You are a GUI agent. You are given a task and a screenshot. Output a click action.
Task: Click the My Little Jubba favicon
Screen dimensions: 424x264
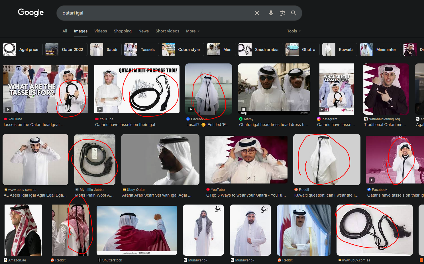point(77,190)
